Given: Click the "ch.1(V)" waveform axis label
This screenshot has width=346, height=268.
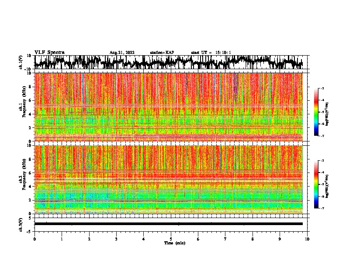Looking at the screenshot, I should coord(21,62).
